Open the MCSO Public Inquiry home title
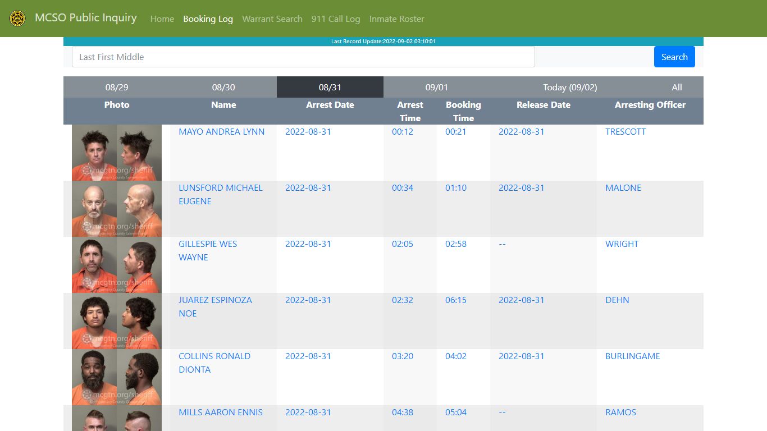 (85, 18)
